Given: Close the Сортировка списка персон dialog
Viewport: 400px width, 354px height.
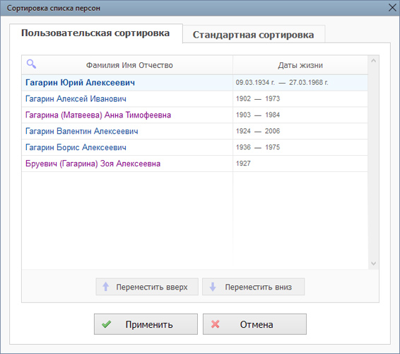Looking at the screenshot, I should [392, 8].
